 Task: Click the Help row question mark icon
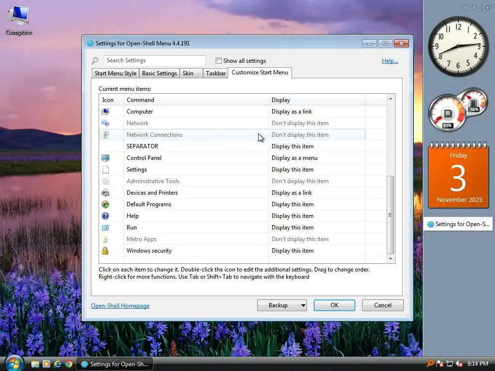pyautogui.click(x=105, y=216)
